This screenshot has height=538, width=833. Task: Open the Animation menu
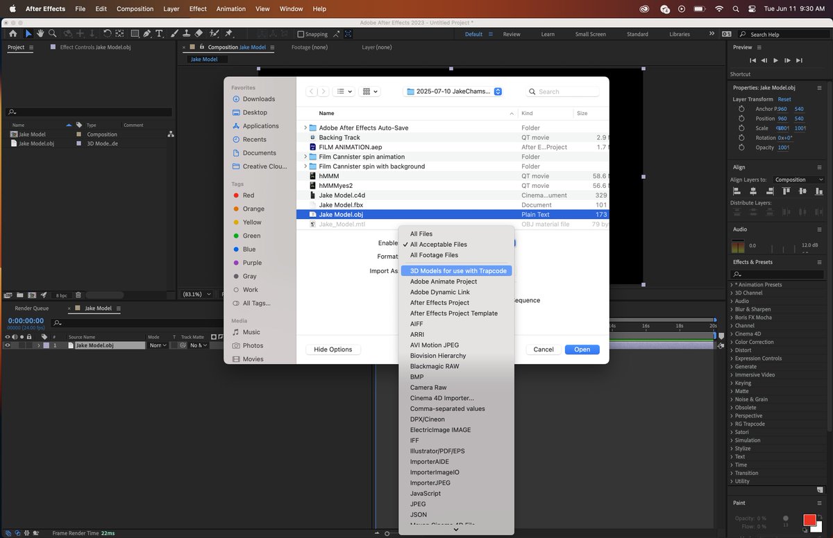coord(231,9)
